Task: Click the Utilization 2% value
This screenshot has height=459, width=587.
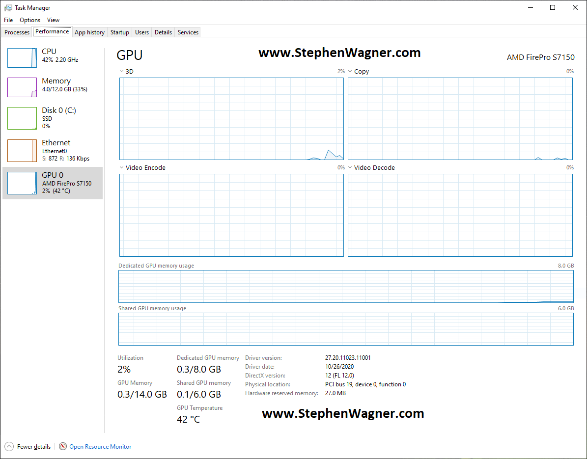Action: tap(124, 370)
